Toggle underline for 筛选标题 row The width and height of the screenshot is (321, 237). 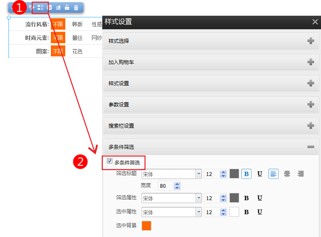pos(260,174)
